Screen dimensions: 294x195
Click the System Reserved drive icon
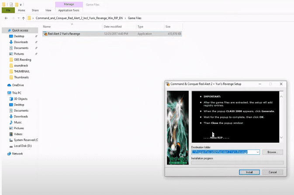pyautogui.click(x=11, y=140)
